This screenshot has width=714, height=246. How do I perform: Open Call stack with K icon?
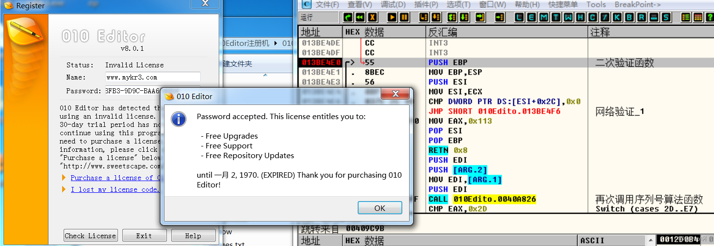tap(618, 18)
